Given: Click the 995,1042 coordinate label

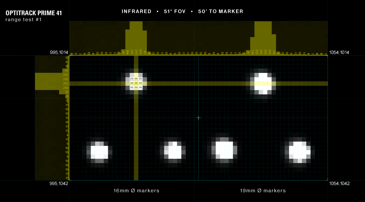Looking at the screenshot, I should pos(59,183).
